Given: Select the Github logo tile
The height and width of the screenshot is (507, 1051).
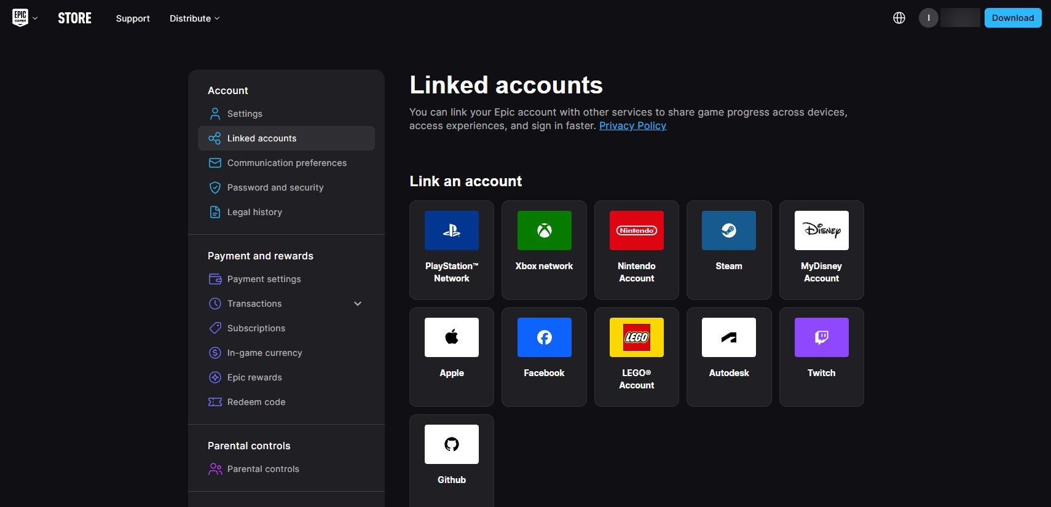Looking at the screenshot, I should point(452,444).
